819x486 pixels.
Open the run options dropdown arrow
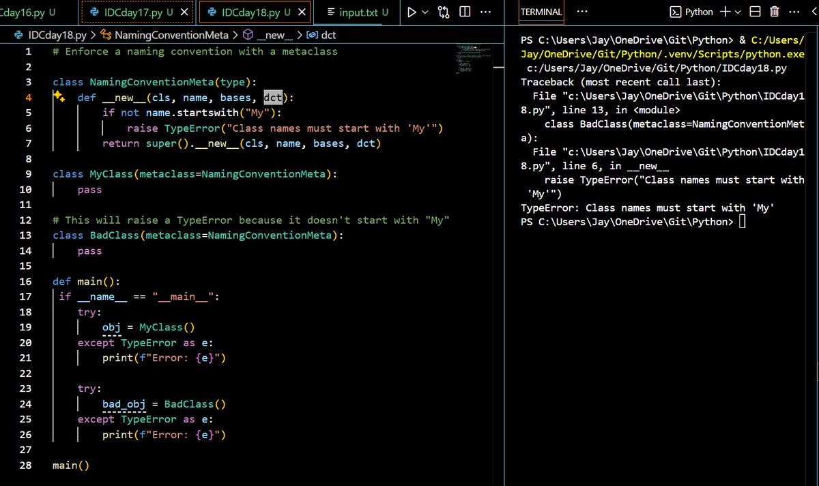(x=425, y=12)
